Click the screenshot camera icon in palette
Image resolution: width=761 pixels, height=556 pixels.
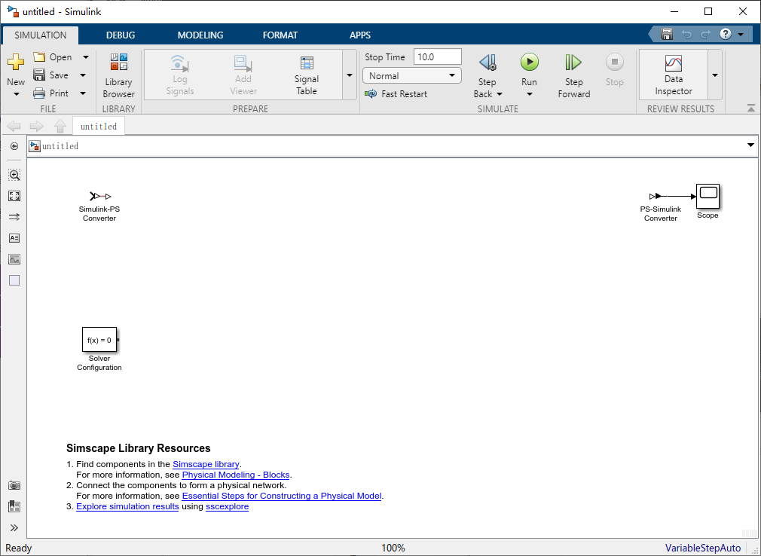click(x=14, y=486)
